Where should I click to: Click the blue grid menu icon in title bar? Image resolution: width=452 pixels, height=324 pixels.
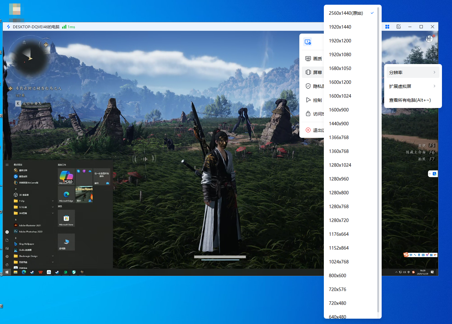point(387,27)
